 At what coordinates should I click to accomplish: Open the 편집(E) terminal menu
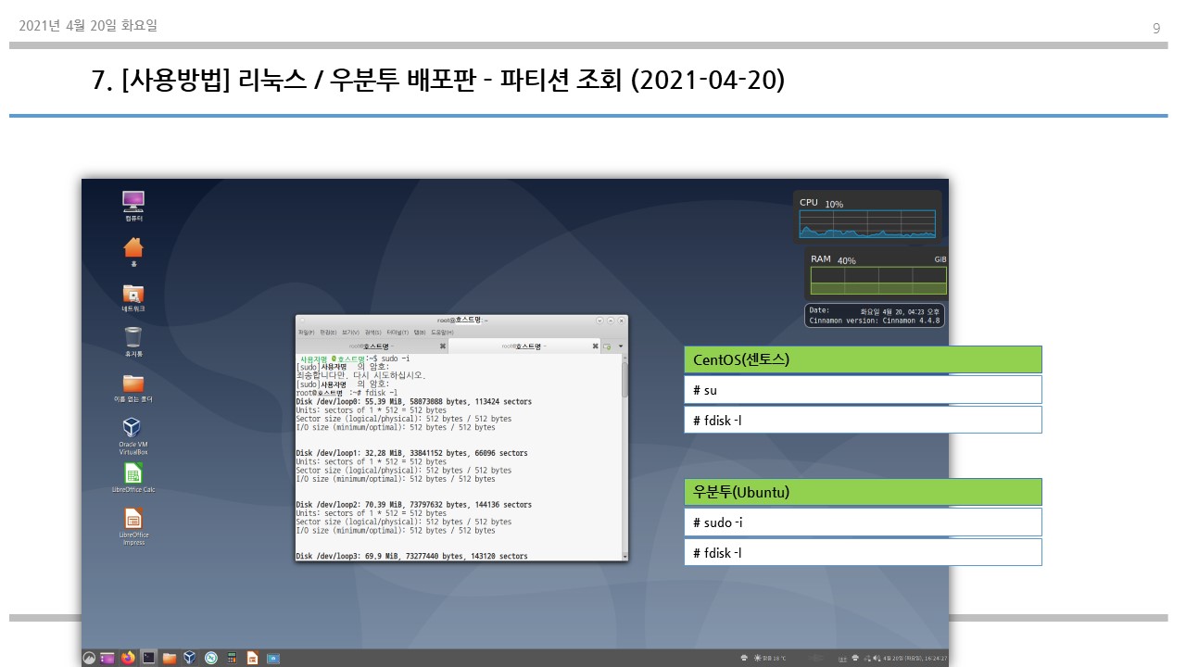pyautogui.click(x=328, y=333)
